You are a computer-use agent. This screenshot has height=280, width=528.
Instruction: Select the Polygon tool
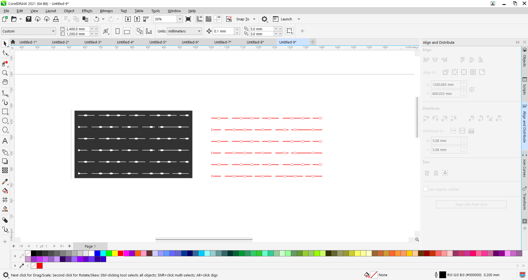(5, 130)
